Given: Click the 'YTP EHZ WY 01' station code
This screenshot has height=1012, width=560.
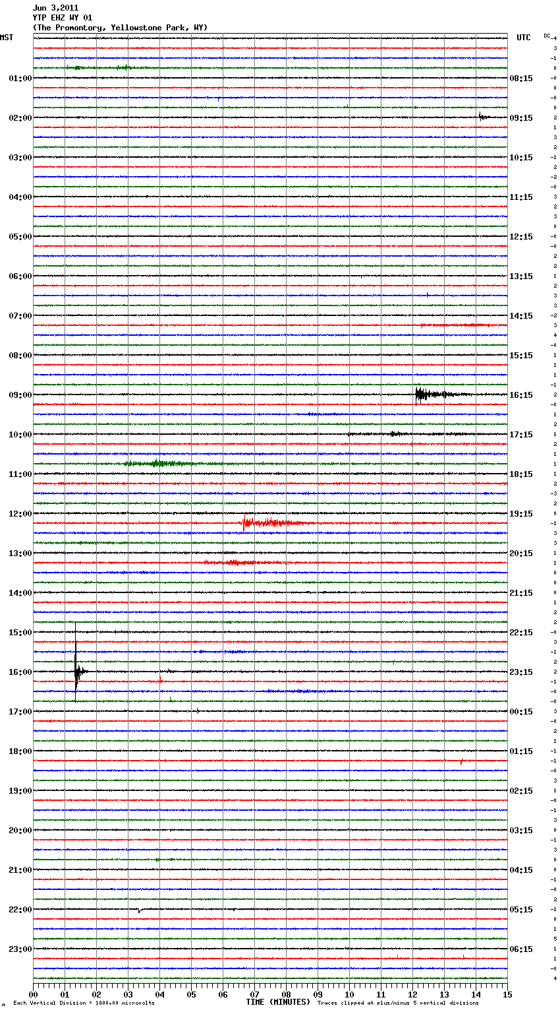Looking at the screenshot, I should (x=63, y=18).
